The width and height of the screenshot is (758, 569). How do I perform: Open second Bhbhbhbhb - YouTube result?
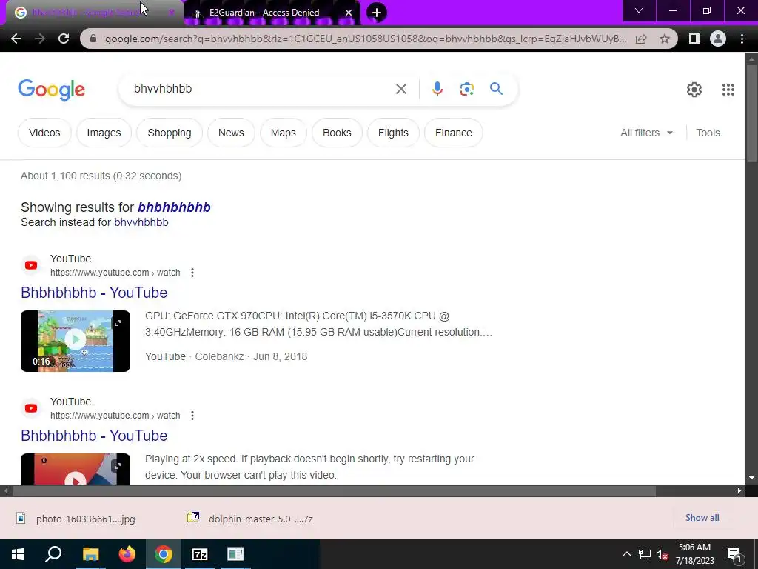pos(94,436)
